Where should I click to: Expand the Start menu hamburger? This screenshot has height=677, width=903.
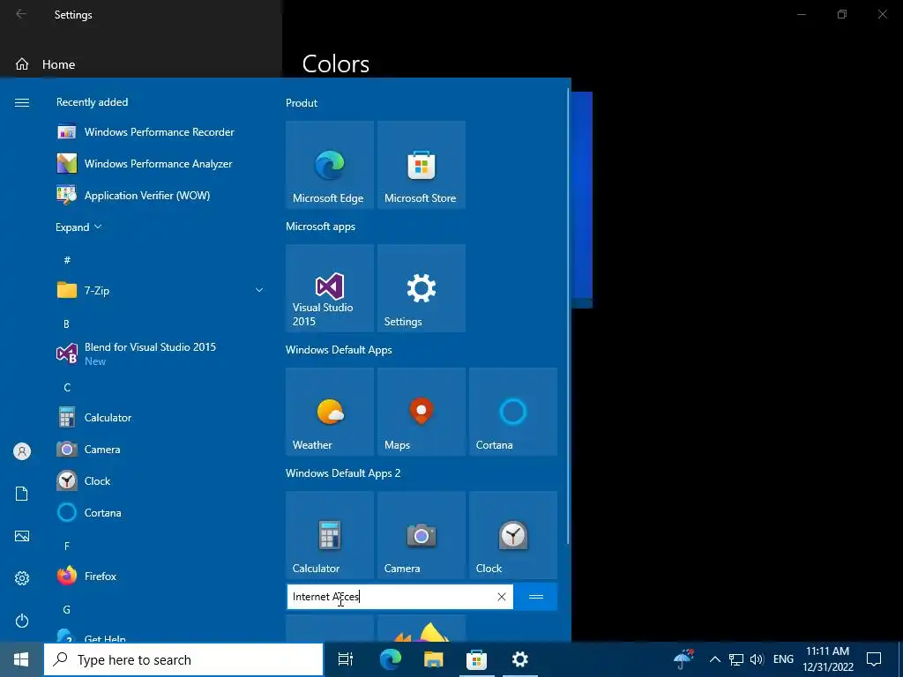[x=22, y=102]
